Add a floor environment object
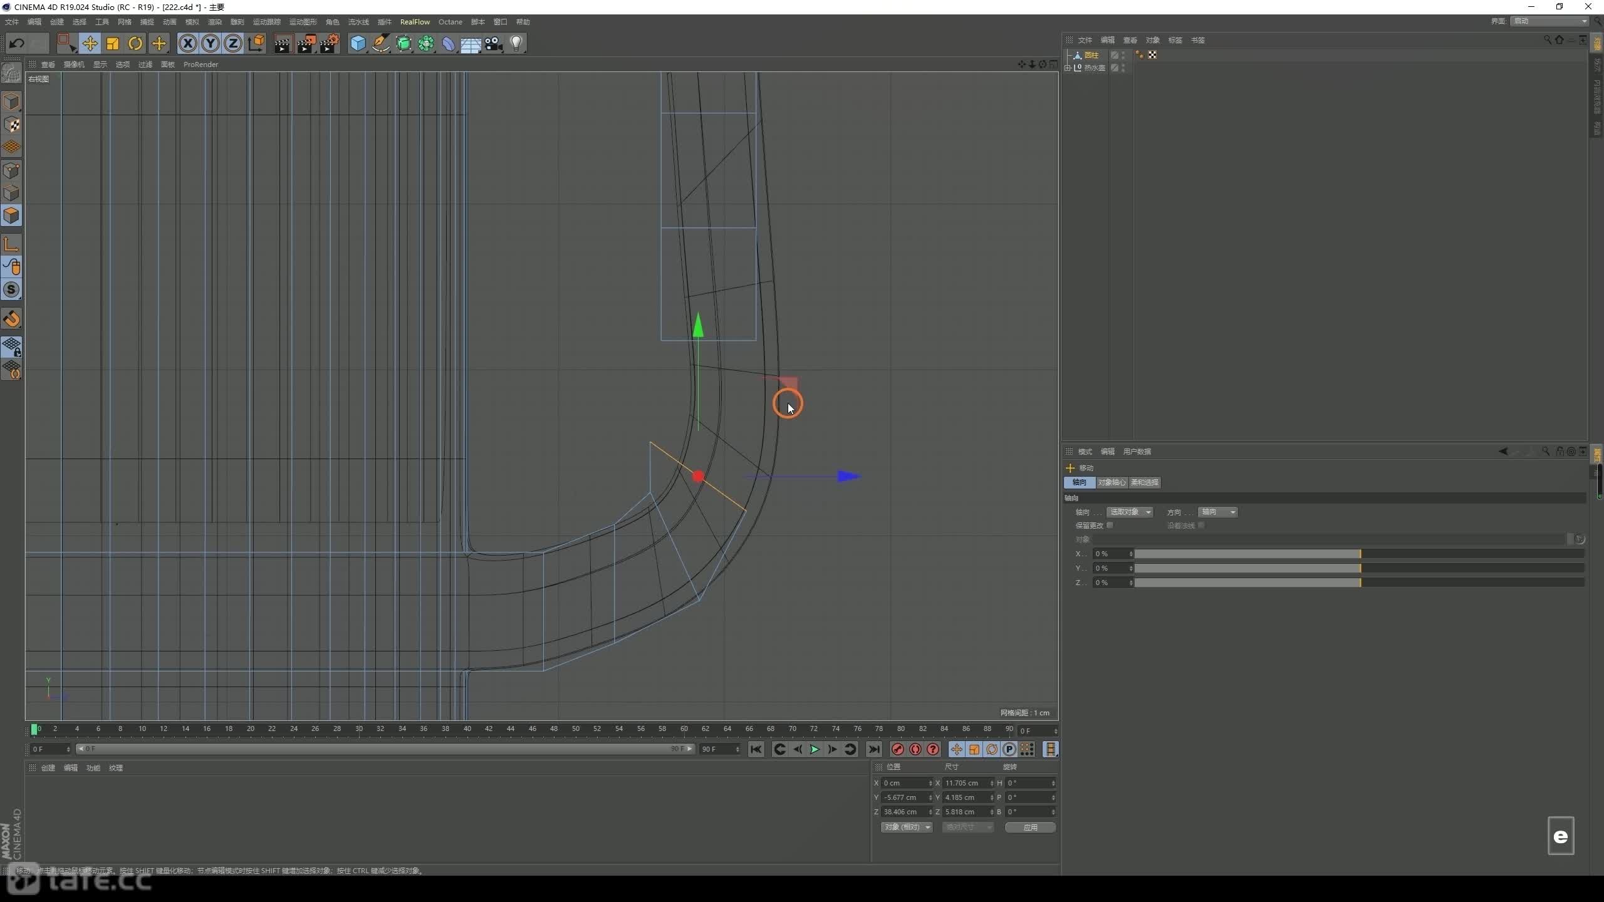The width and height of the screenshot is (1604, 902). point(471,43)
